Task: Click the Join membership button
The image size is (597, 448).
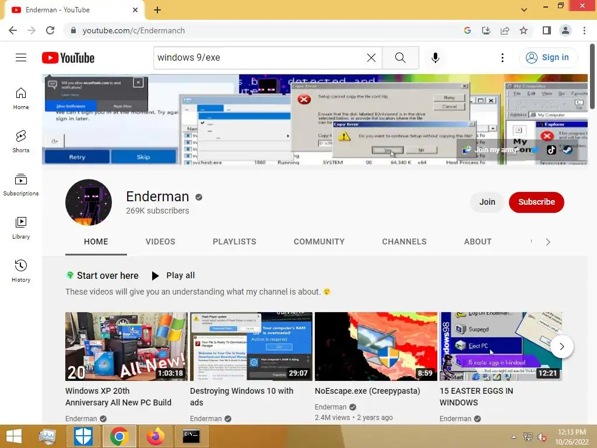Action: (487, 202)
